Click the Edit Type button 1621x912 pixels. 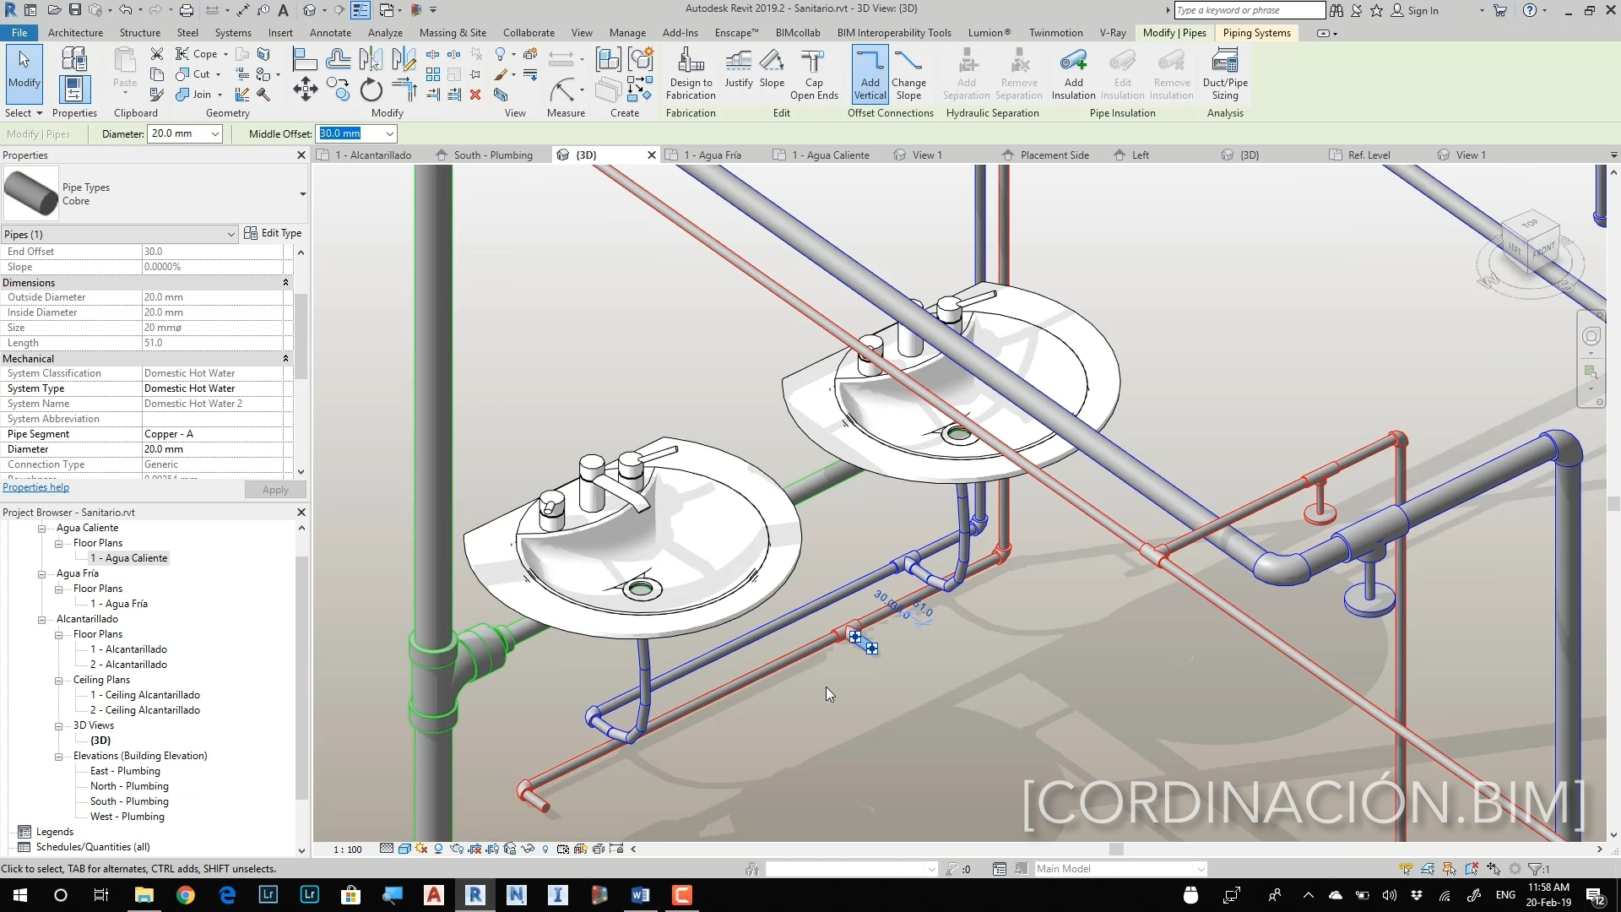tap(273, 233)
